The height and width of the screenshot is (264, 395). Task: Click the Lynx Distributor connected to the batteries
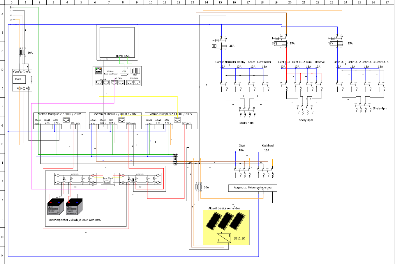pyautogui.click(x=75, y=179)
